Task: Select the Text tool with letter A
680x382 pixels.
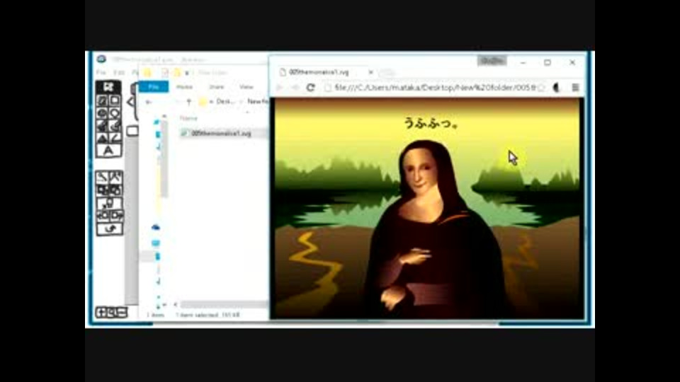Action: 108,150
